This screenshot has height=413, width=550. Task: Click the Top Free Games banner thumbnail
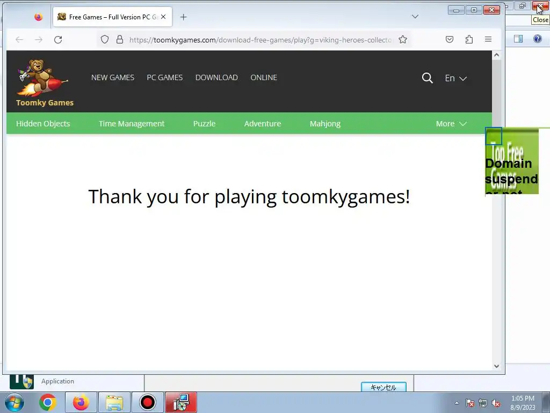[512, 161]
